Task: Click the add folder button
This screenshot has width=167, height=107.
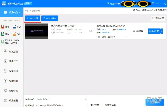Action: (50, 18)
